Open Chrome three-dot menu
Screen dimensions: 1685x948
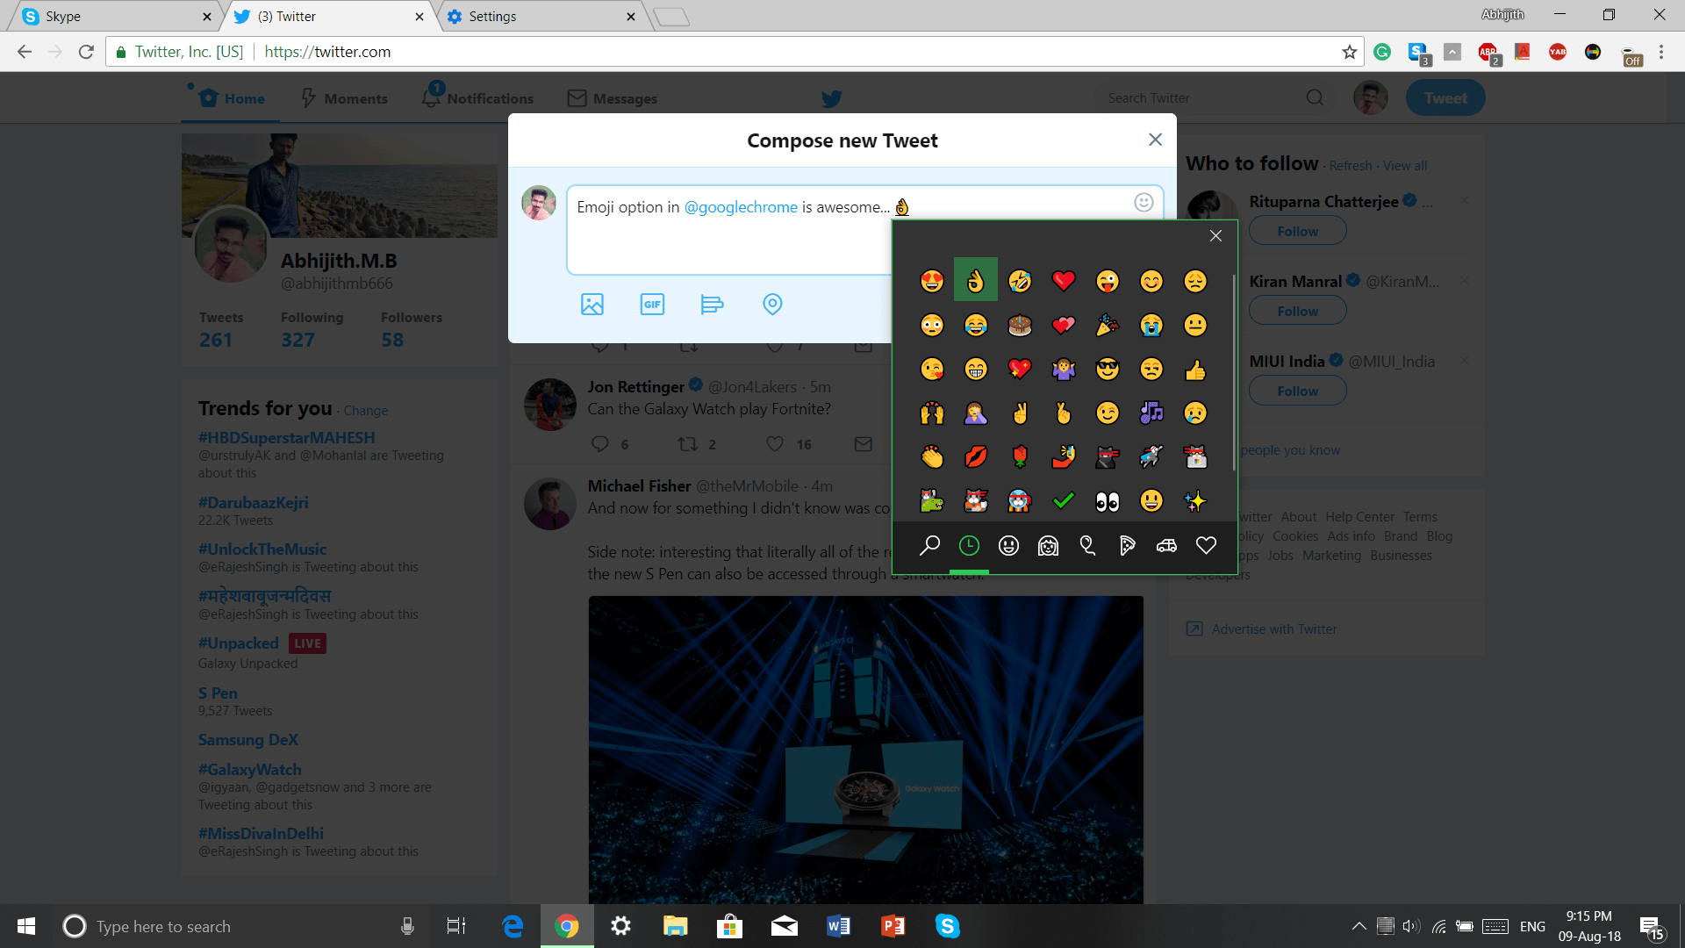pos(1661,52)
